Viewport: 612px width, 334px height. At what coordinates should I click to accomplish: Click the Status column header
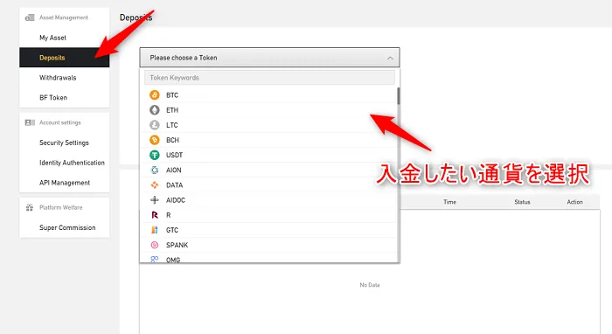tap(522, 202)
